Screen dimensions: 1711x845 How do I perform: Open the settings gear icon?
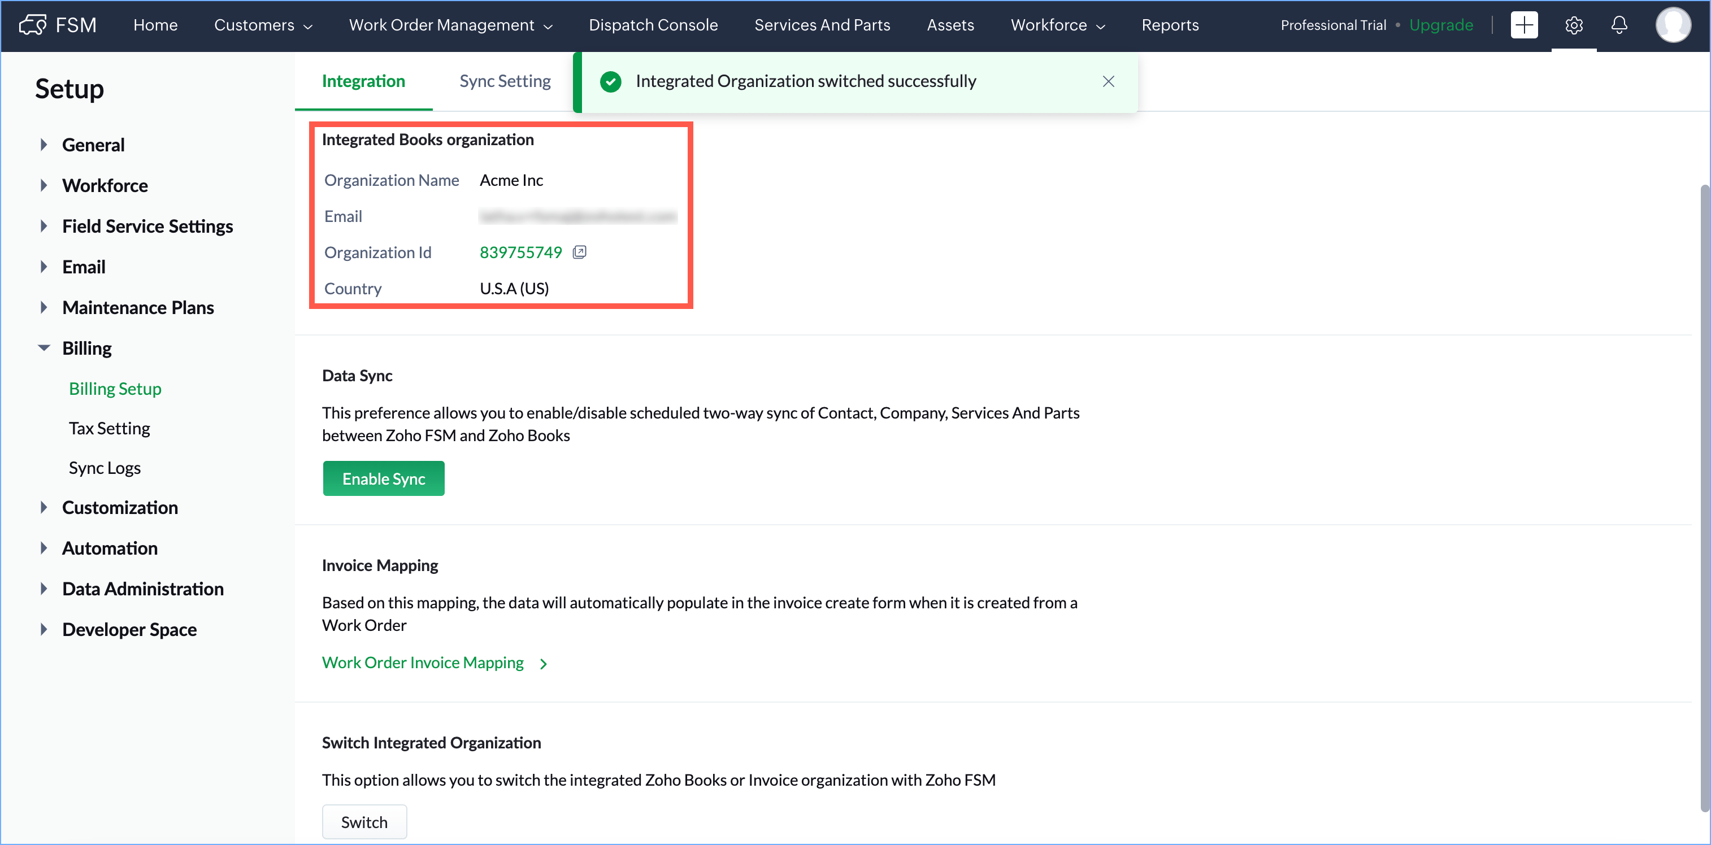pyautogui.click(x=1574, y=25)
